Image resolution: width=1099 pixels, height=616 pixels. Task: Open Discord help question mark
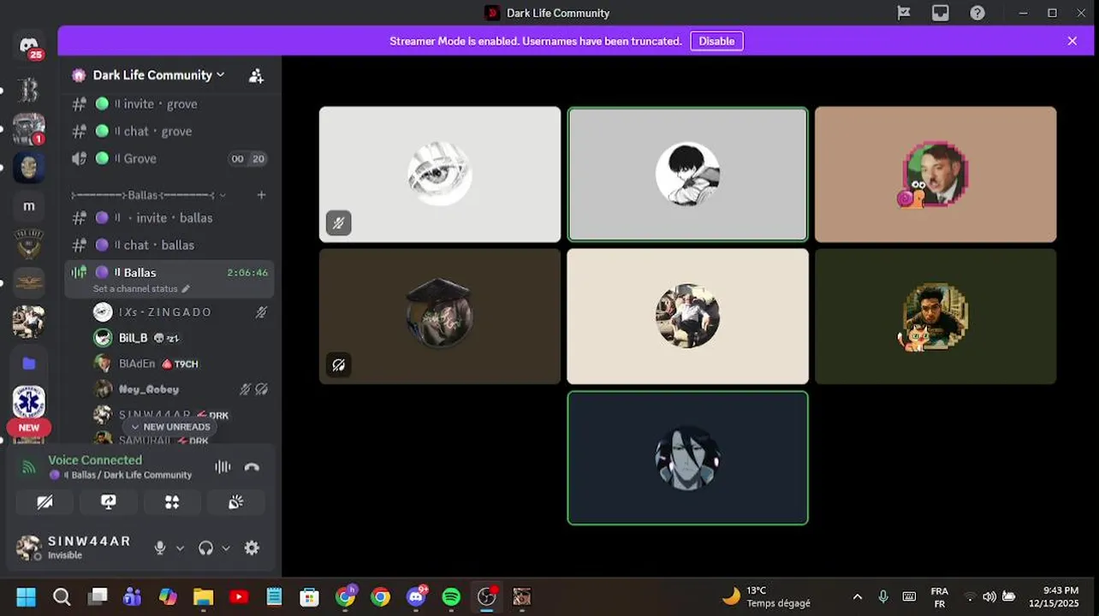(x=977, y=13)
